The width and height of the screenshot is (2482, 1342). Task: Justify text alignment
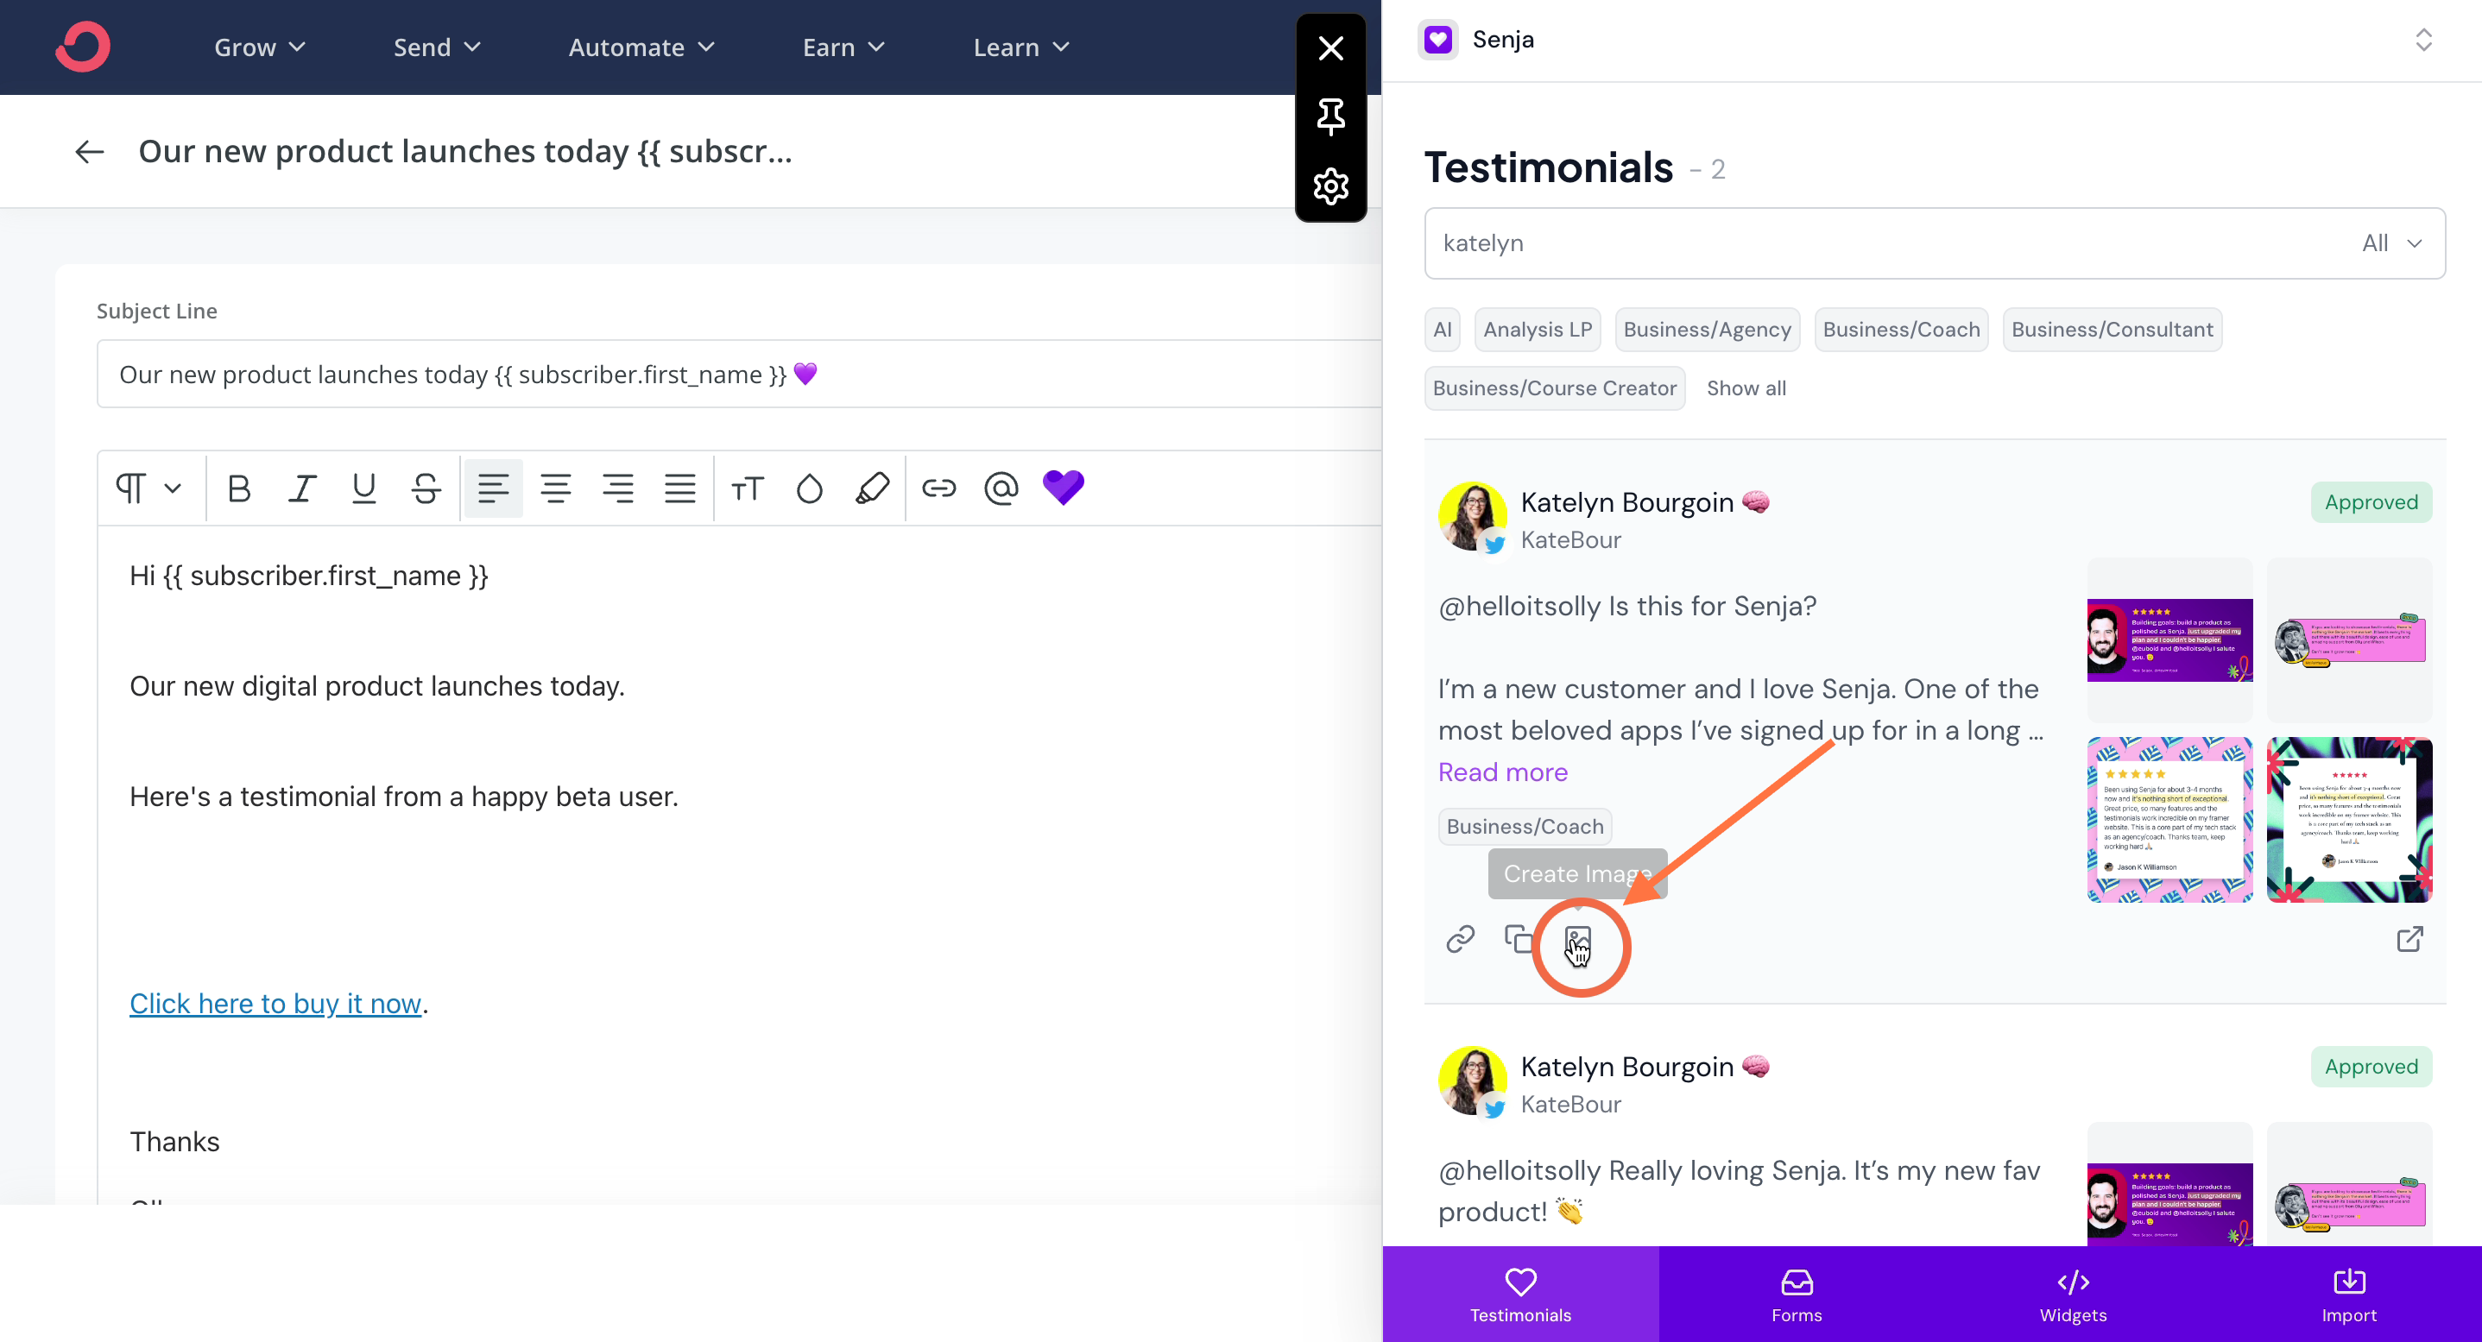[x=680, y=488]
